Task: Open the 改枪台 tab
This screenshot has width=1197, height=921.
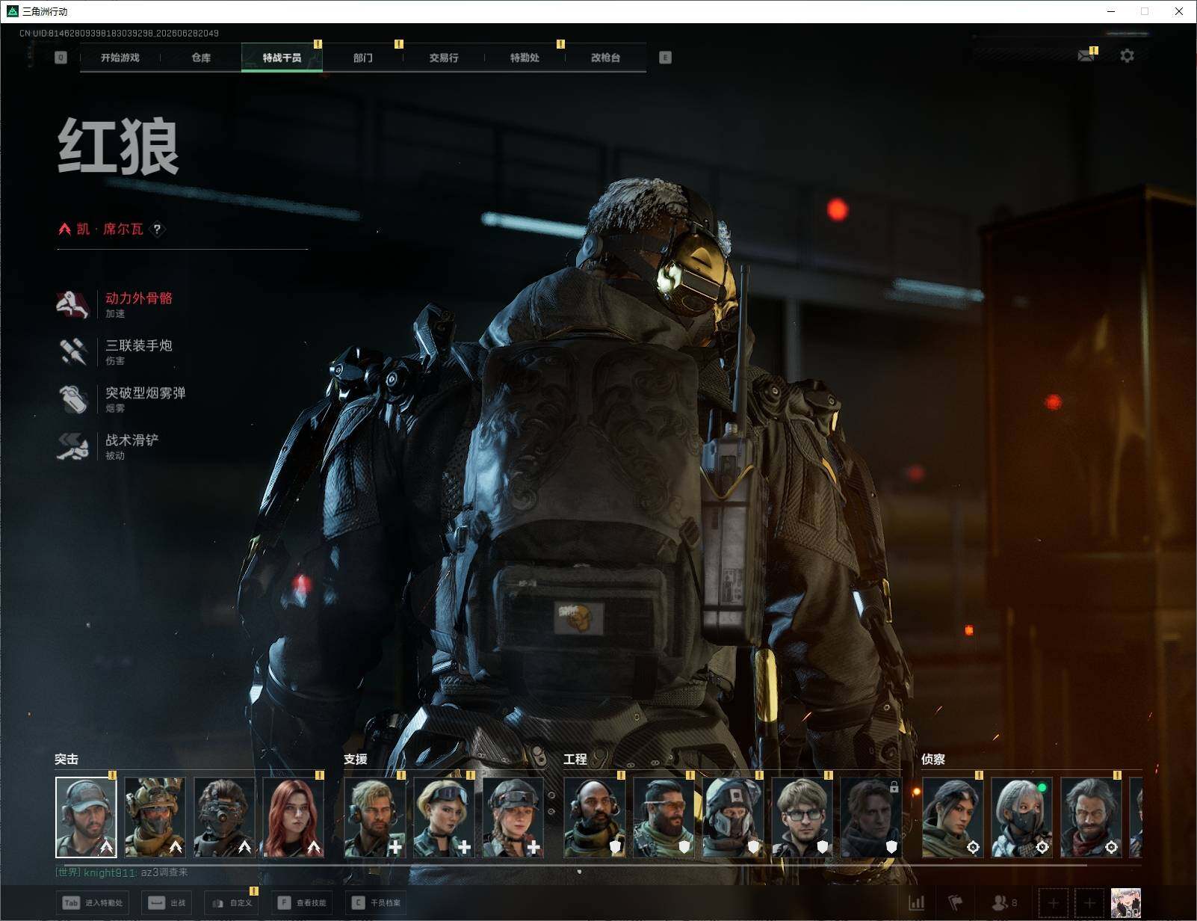Action: pyautogui.click(x=605, y=58)
